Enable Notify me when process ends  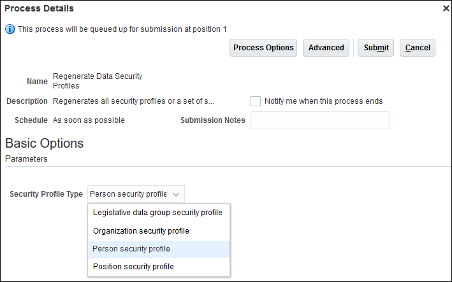pos(256,101)
